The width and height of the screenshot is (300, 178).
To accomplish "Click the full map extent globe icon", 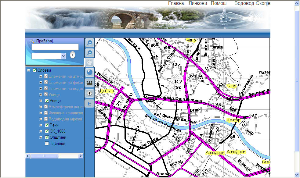I will pyautogui.click(x=89, y=73).
